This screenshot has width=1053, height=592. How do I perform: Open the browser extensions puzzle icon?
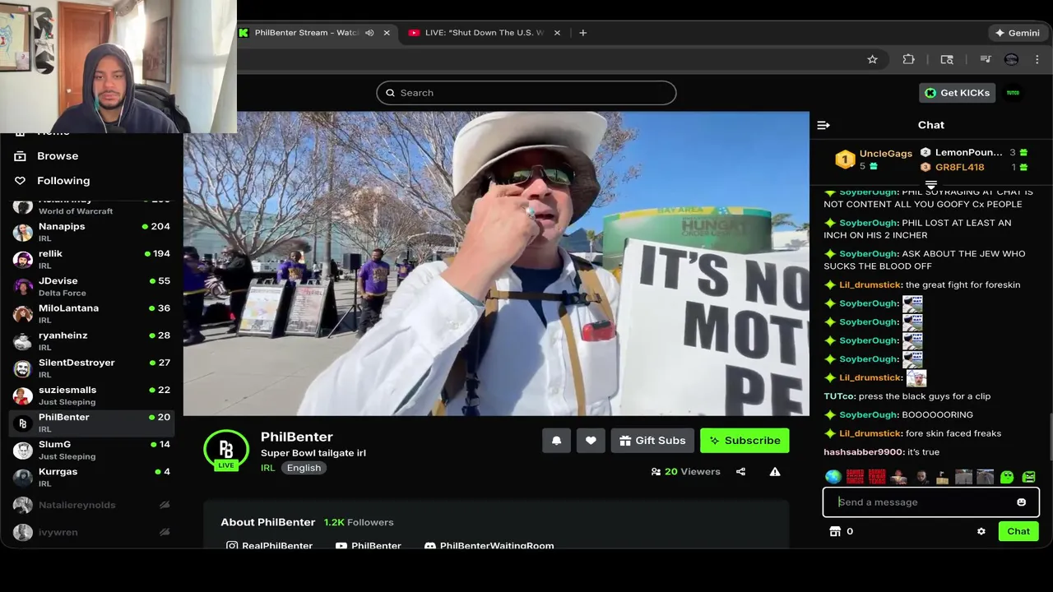[x=908, y=59]
